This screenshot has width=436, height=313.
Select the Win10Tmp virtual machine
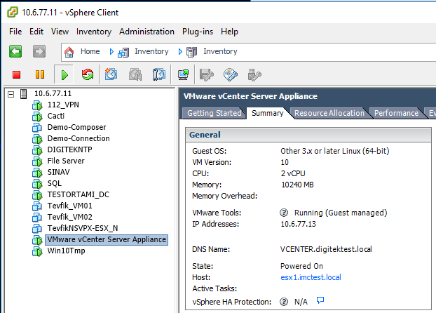66,251
